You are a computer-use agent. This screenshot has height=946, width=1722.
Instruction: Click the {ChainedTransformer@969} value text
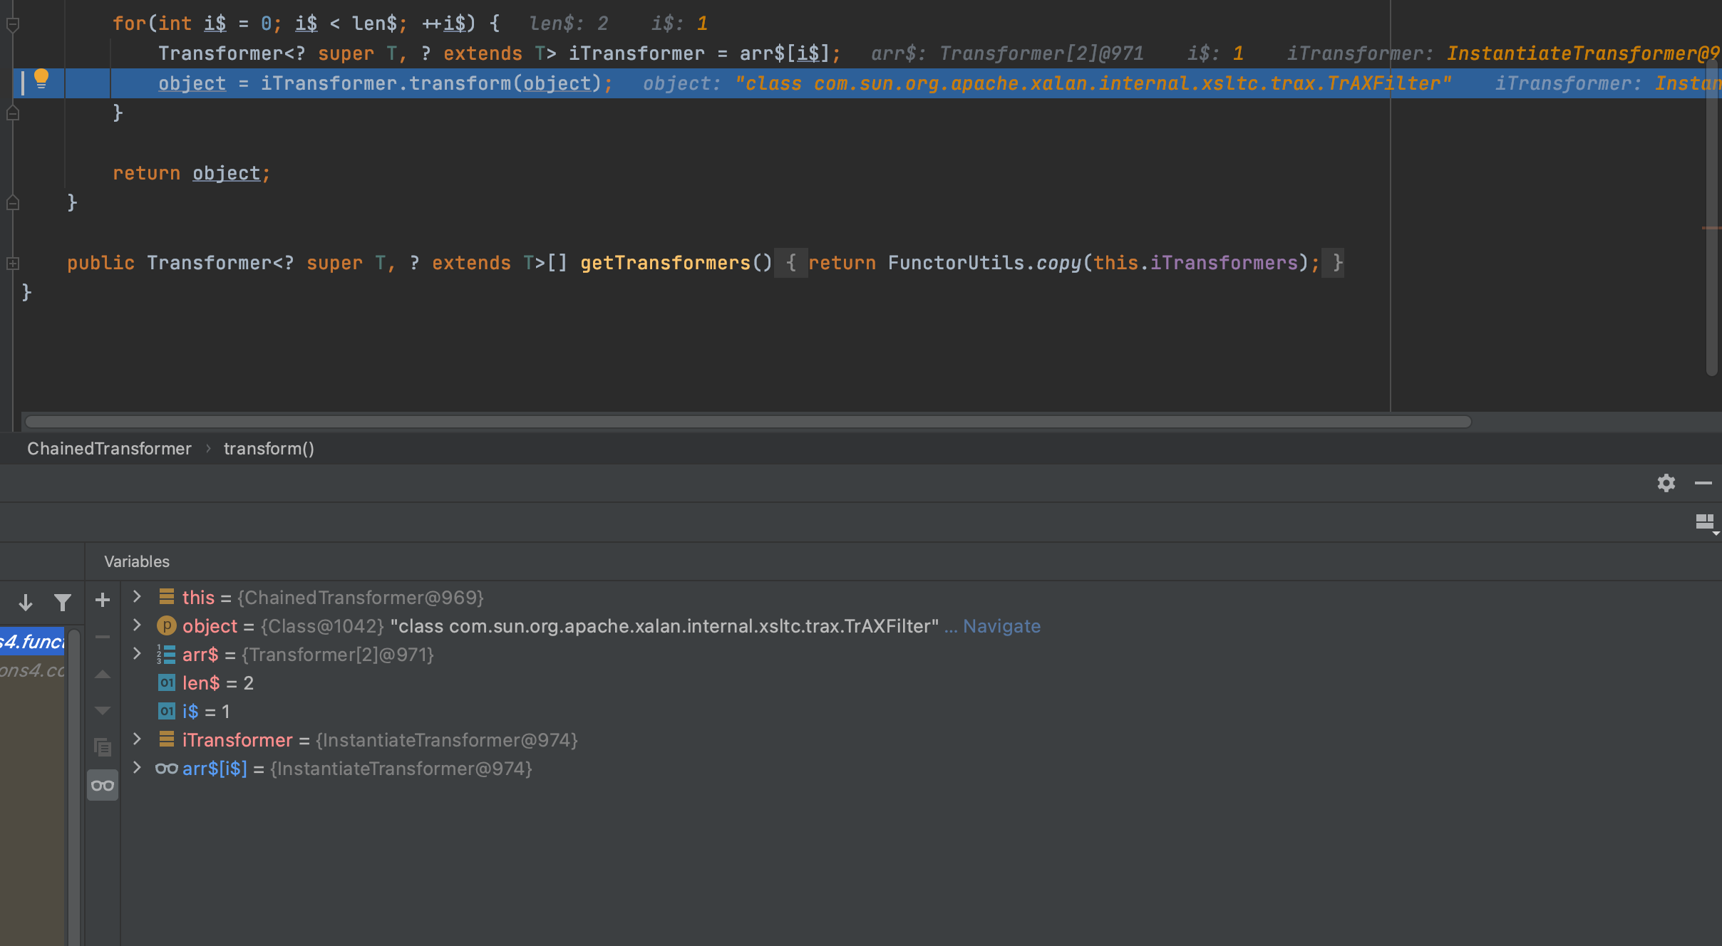361,597
